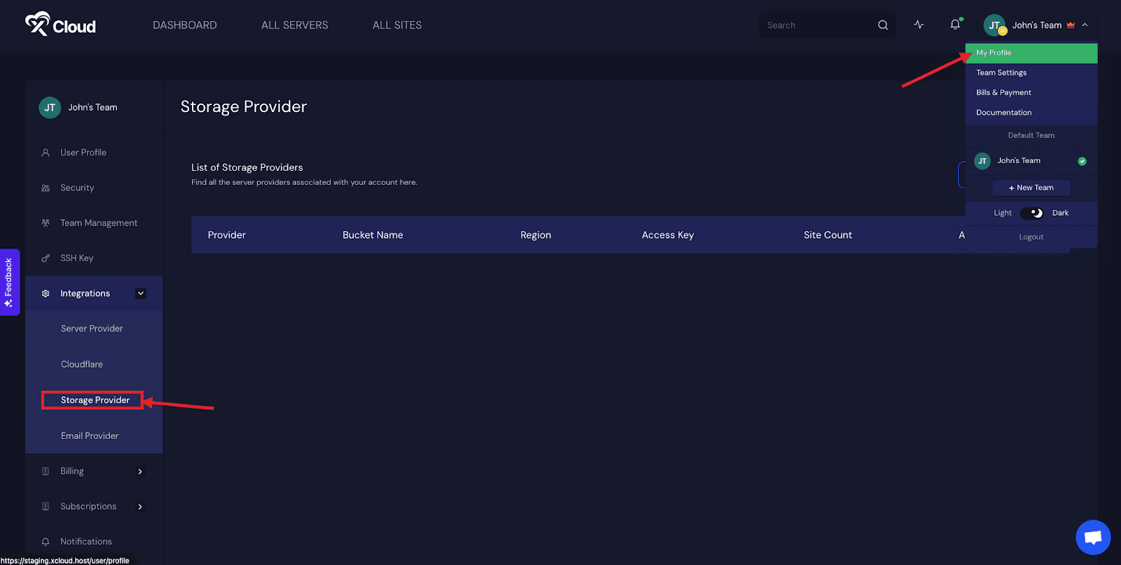This screenshot has width=1121, height=565.
Task: Collapse the Integrations section chevron
Action: click(x=141, y=293)
